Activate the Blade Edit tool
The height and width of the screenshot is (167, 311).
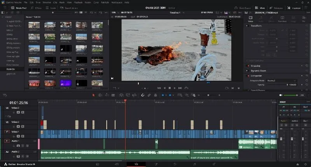tap(113, 95)
